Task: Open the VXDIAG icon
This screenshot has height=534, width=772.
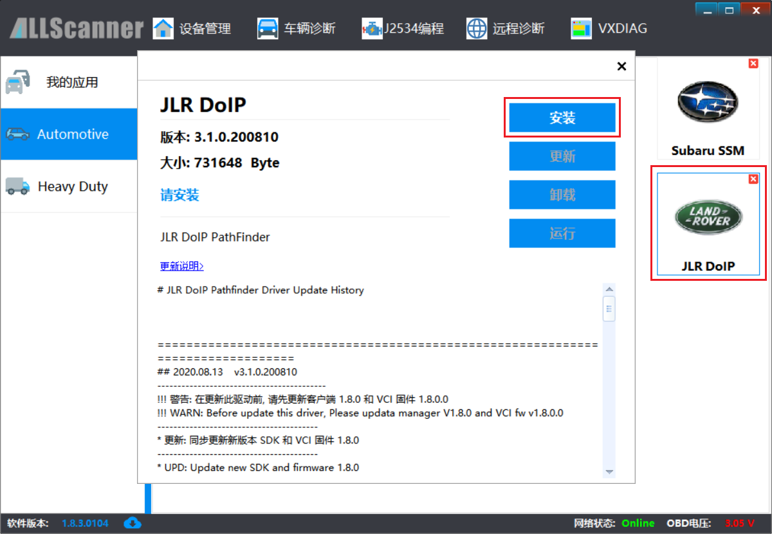Action: coord(581,29)
